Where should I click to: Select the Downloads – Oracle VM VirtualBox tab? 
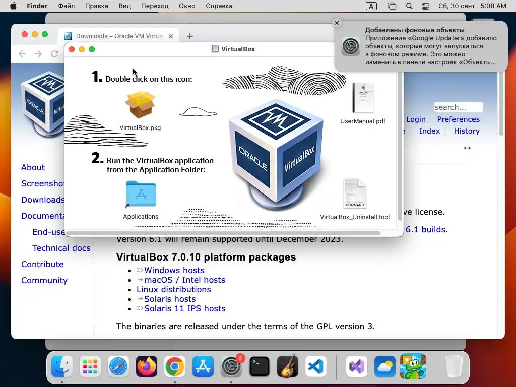click(118, 36)
